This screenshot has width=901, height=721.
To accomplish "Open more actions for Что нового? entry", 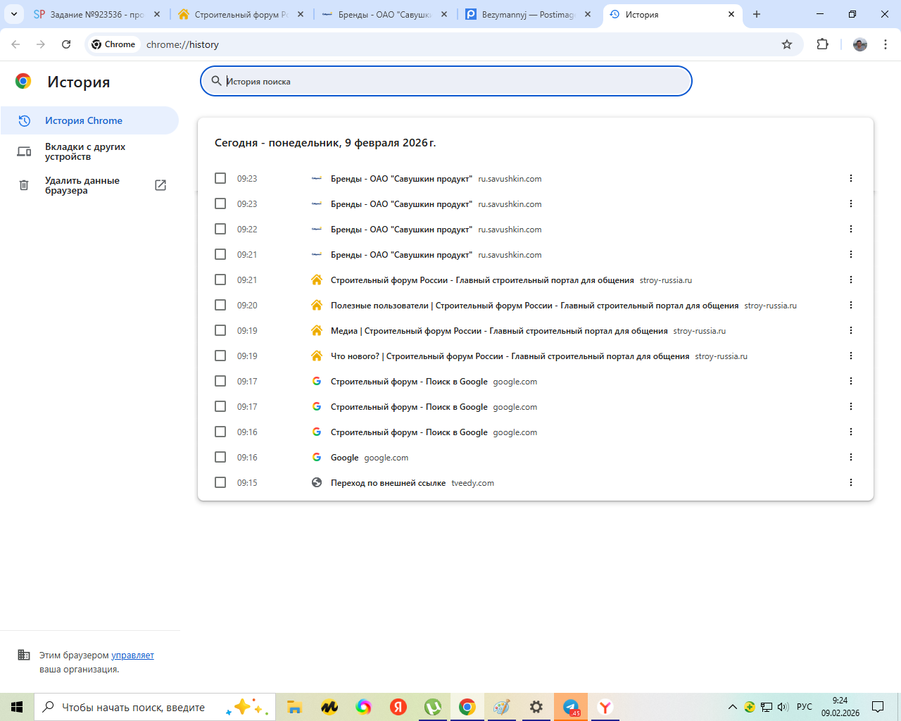I will point(851,356).
